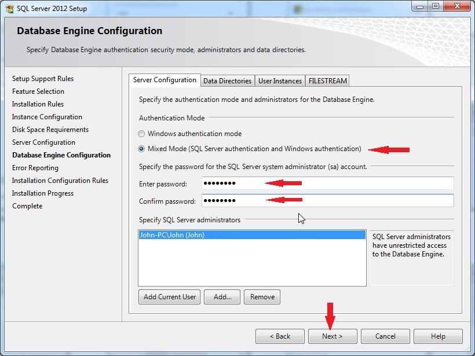475x356 pixels.
Task: Select Mixed Mode authentication
Action: tap(141, 149)
